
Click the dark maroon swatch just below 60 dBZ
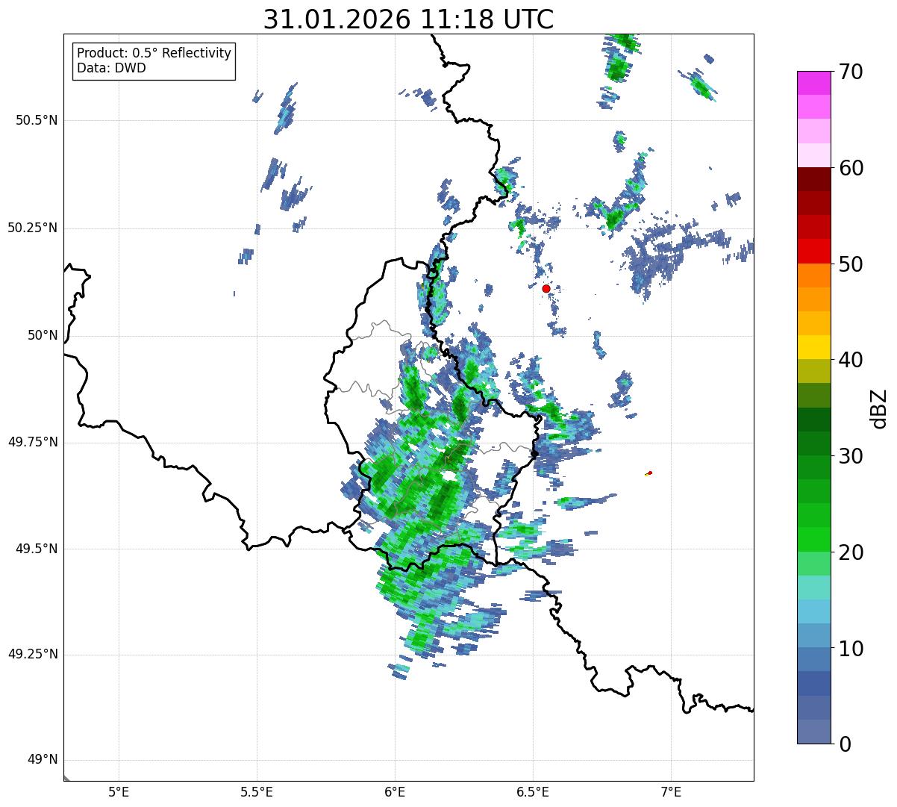pyautogui.click(x=813, y=179)
